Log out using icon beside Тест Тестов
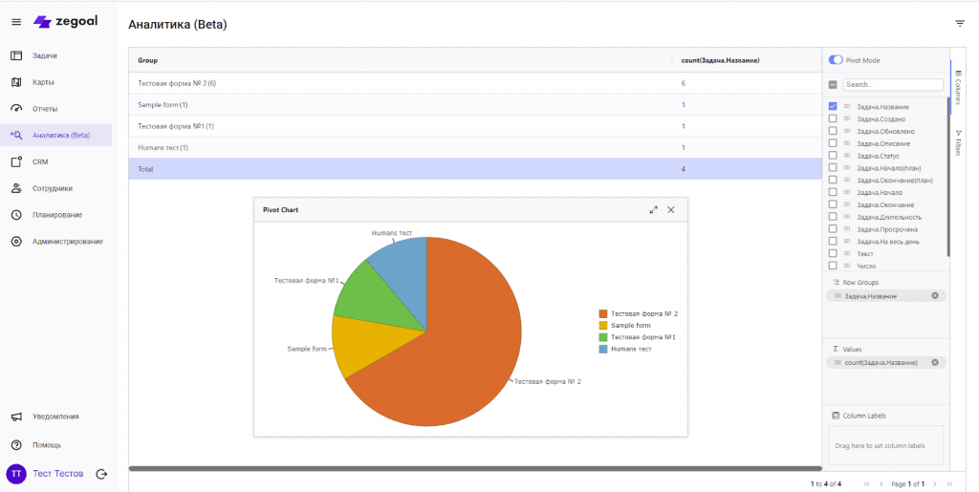The width and height of the screenshot is (979, 492). 101,474
